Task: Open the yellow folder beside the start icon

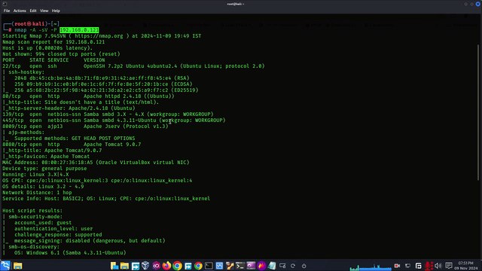Action: [x=17, y=266]
